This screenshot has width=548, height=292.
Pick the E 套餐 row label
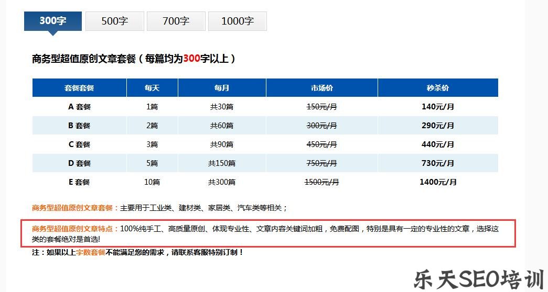79,182
